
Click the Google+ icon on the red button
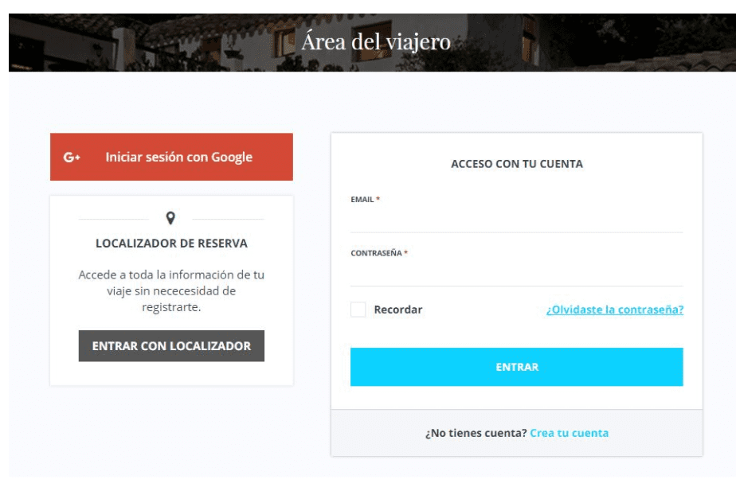(72, 158)
